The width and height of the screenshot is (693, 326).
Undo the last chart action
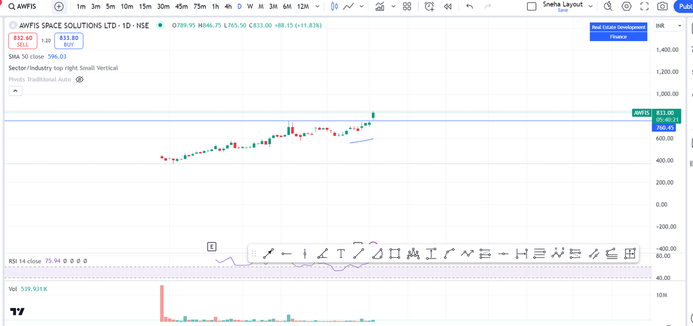(469, 7)
